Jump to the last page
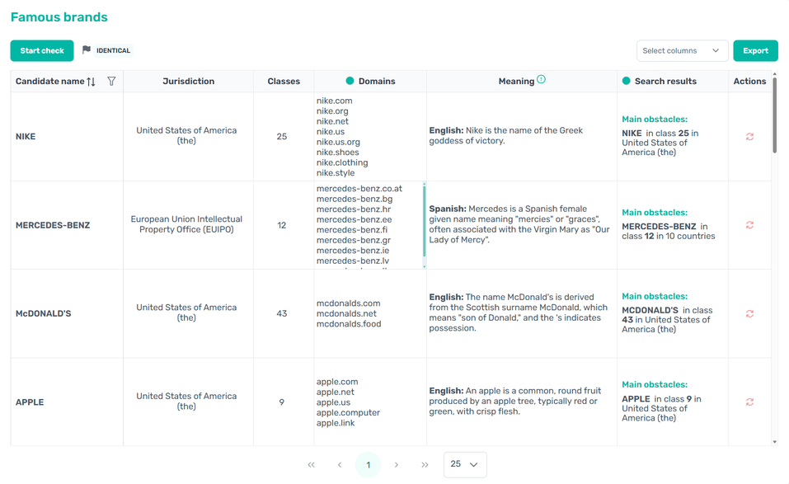This screenshot has height=484, width=789. [x=425, y=465]
